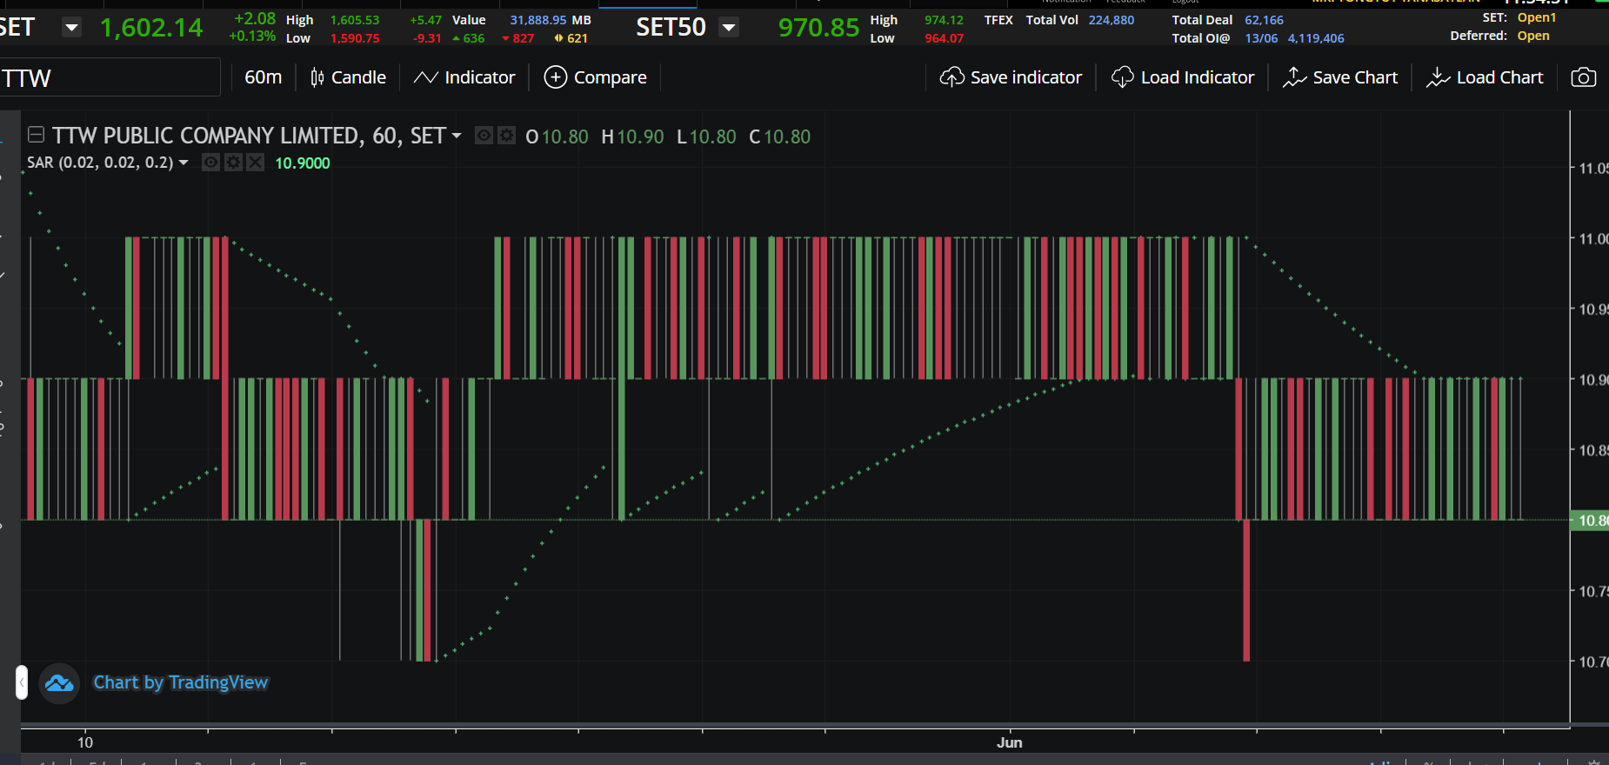The image size is (1609, 765).
Task: Click the Value 31,888.95 MB figure
Action: pos(551,20)
